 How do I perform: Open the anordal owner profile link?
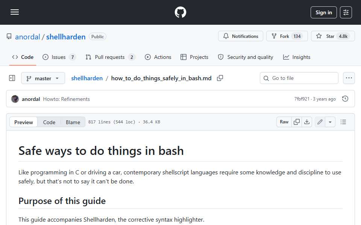click(x=27, y=37)
